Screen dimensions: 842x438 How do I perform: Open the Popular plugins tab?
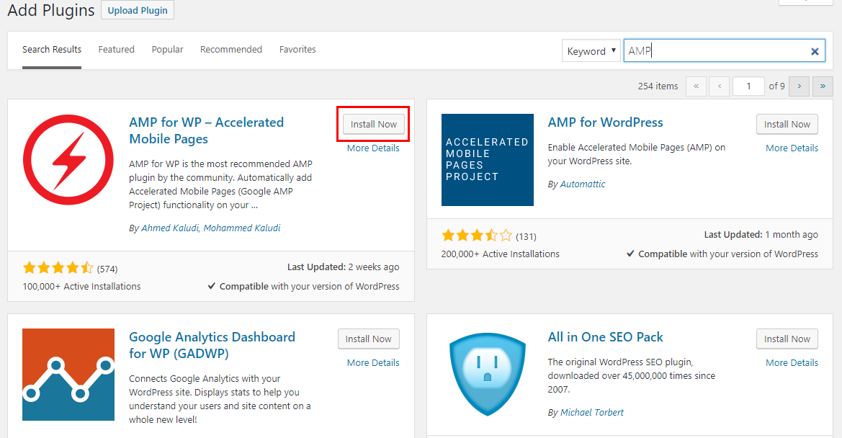click(x=168, y=50)
